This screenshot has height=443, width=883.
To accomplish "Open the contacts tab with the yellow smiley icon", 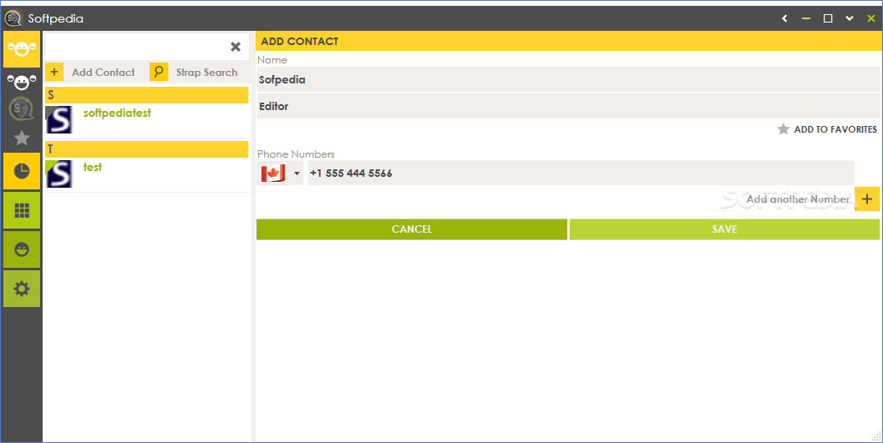I will (22, 49).
